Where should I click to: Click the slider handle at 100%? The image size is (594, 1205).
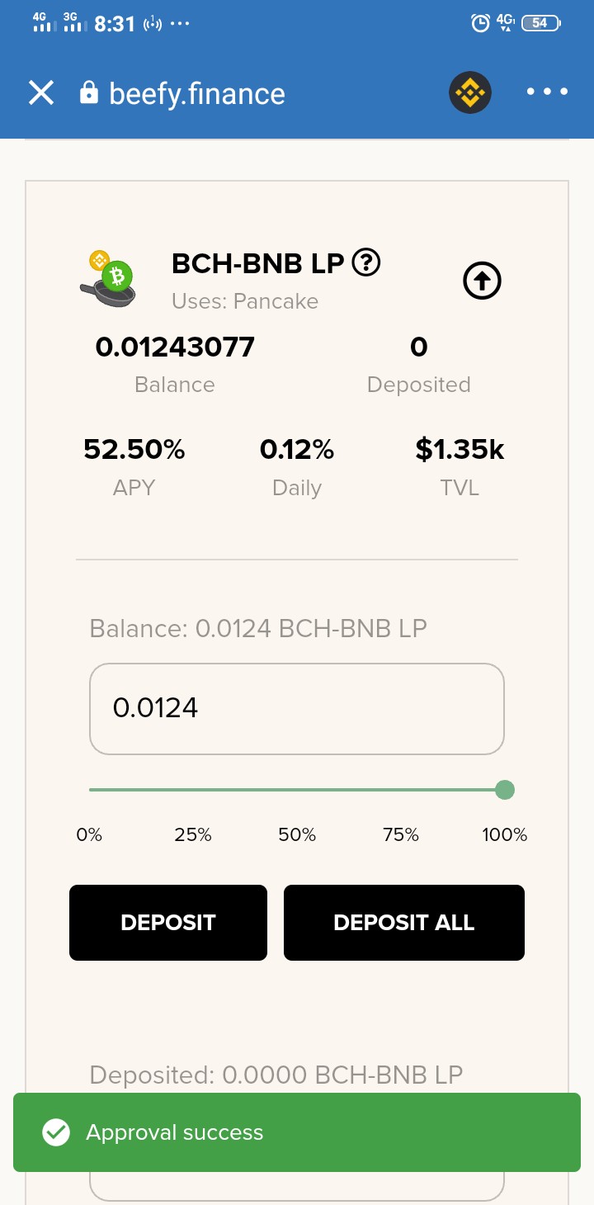505,790
